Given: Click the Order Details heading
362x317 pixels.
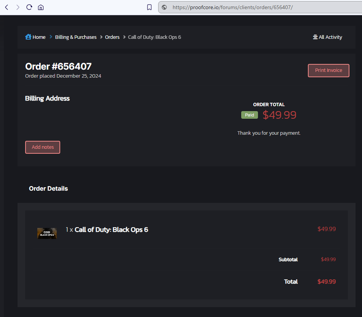Looking at the screenshot, I should 48,189.
